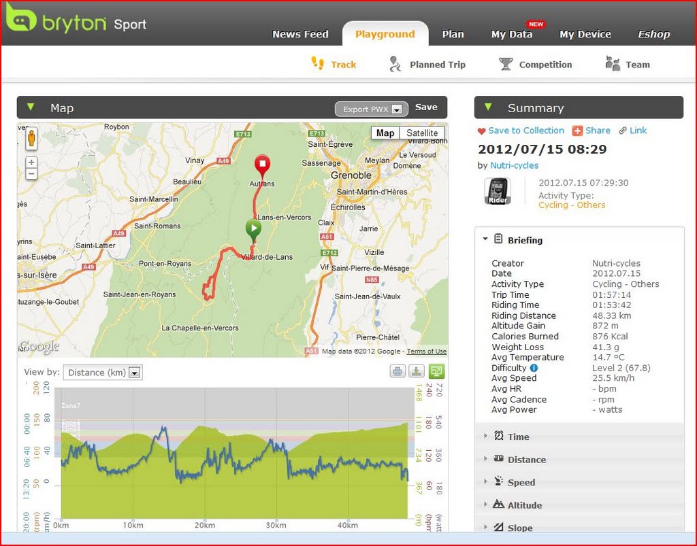Screen dimensions: 697x546
Task: Click the Planned Trip route icon
Action: coord(394,64)
